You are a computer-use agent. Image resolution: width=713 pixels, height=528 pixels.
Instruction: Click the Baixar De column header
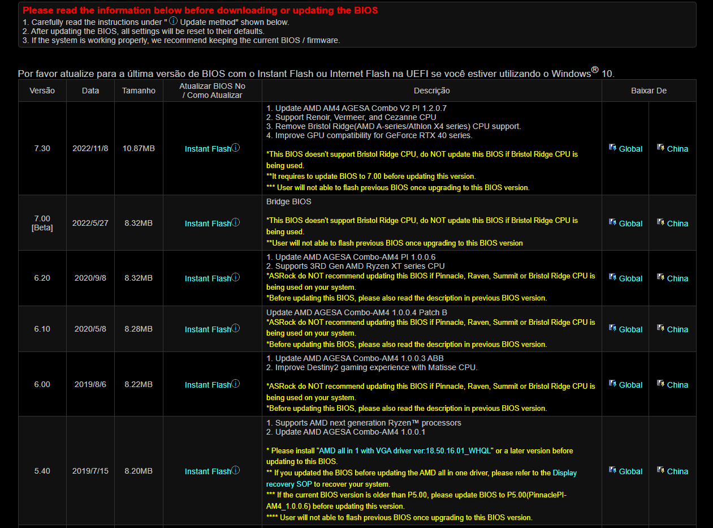(x=649, y=91)
